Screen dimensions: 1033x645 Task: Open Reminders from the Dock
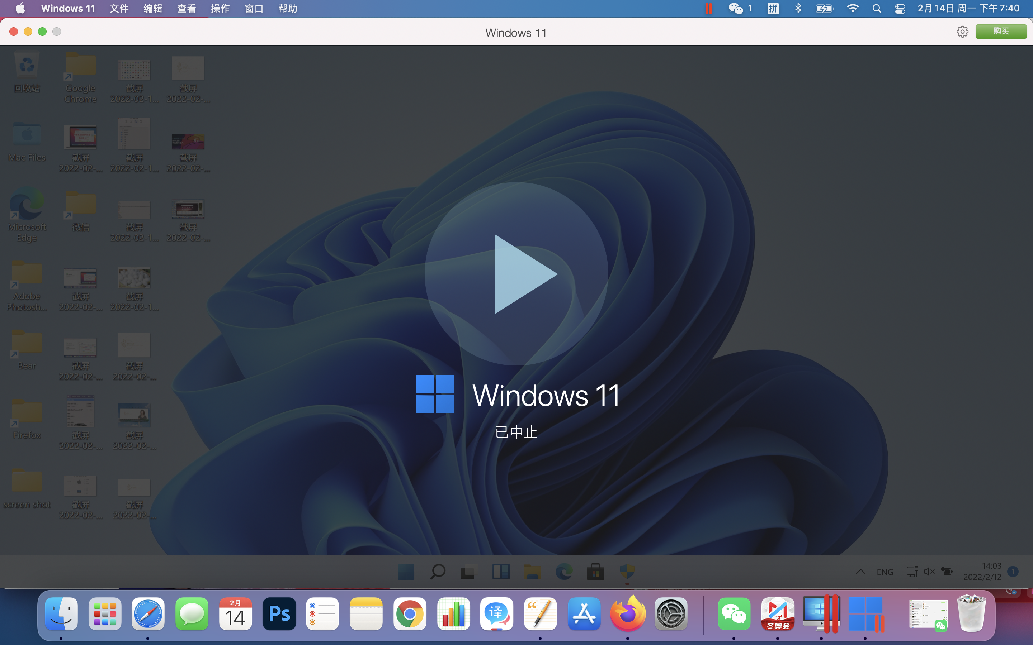point(323,614)
